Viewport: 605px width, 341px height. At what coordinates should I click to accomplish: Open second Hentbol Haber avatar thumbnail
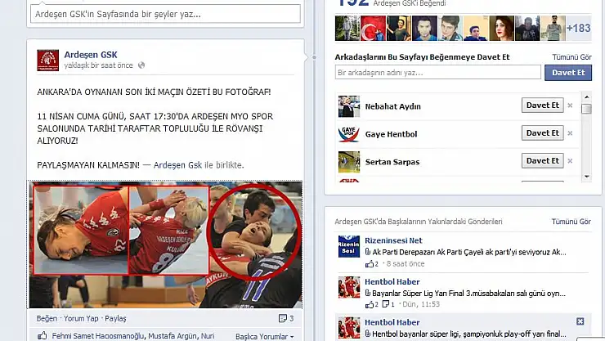[349, 327]
